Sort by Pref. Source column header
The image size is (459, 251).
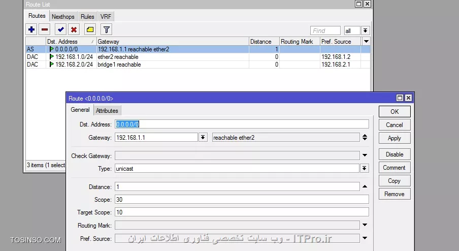341,42
